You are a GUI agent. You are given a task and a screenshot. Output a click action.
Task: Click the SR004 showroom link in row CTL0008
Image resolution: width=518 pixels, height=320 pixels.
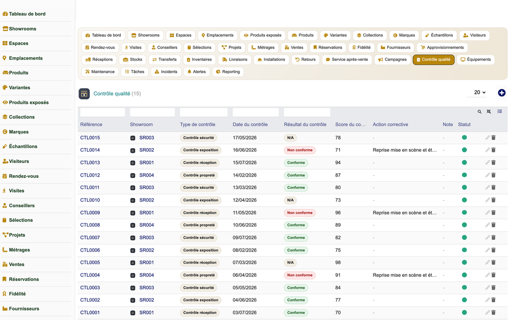tap(147, 225)
